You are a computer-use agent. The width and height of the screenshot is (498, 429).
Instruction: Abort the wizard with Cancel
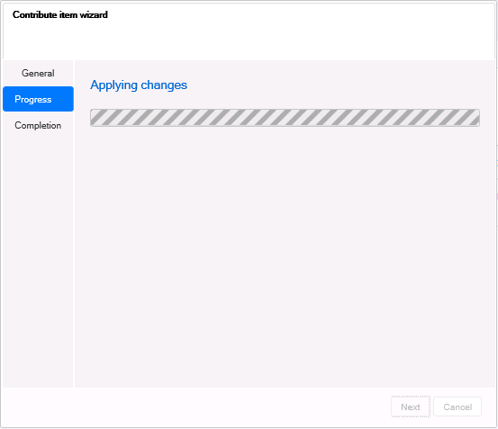[457, 407]
